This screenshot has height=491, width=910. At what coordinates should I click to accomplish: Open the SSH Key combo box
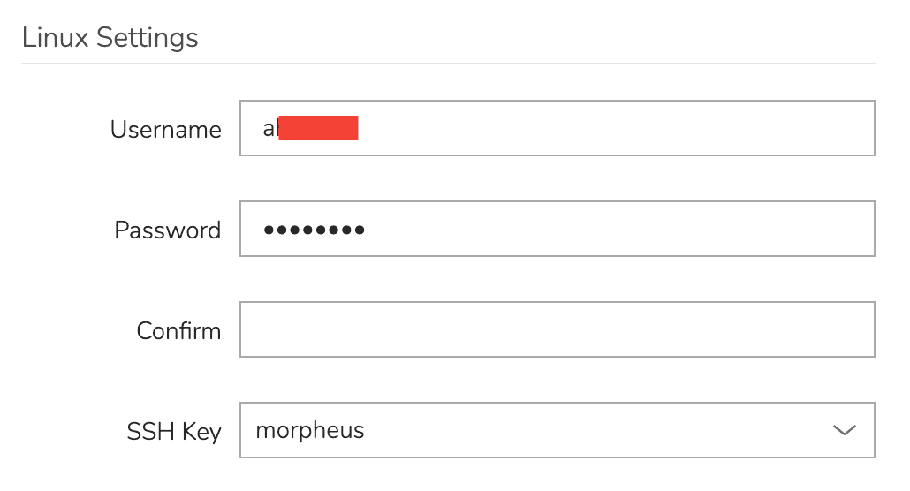[557, 430]
